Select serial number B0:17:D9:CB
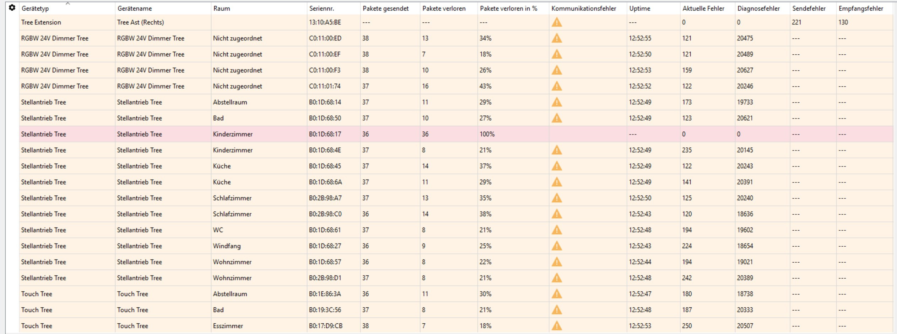Viewport: 897px width, 334px height. tap(325, 326)
